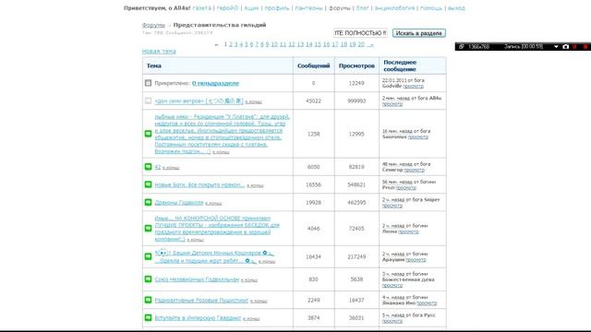Click camera screenshot icon in recorder bar
The width and height of the screenshot is (591, 332).
pos(565,47)
